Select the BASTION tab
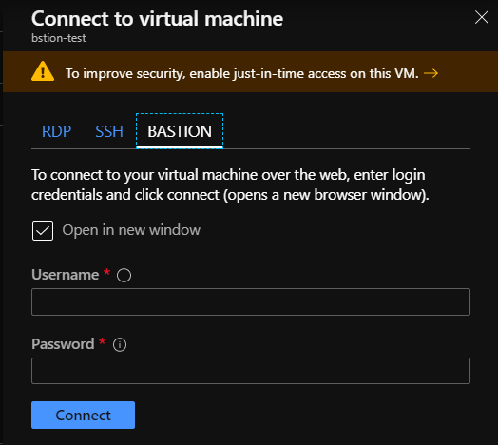Screen dimensions: 498x445 tap(180, 131)
